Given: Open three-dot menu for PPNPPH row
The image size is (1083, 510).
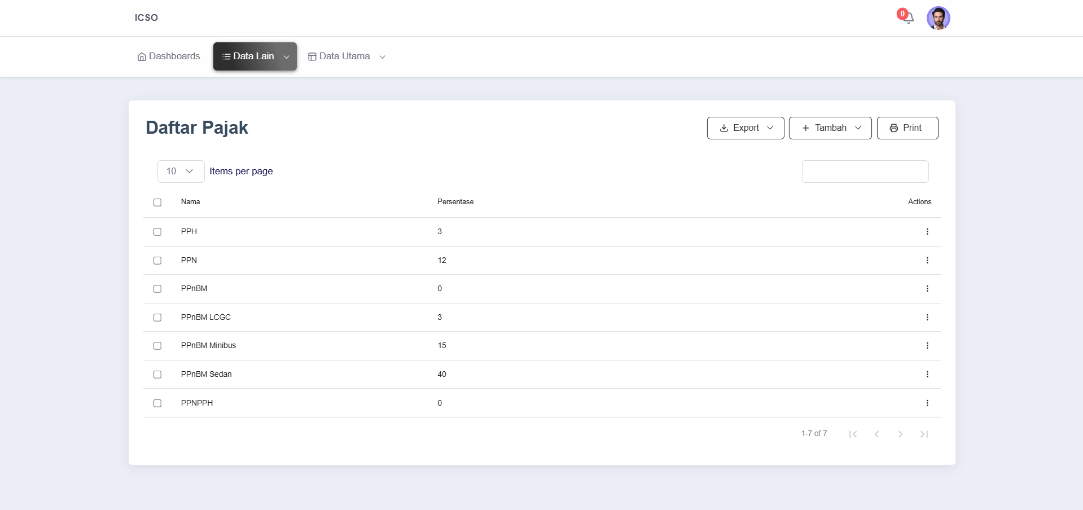Looking at the screenshot, I should pyautogui.click(x=927, y=403).
